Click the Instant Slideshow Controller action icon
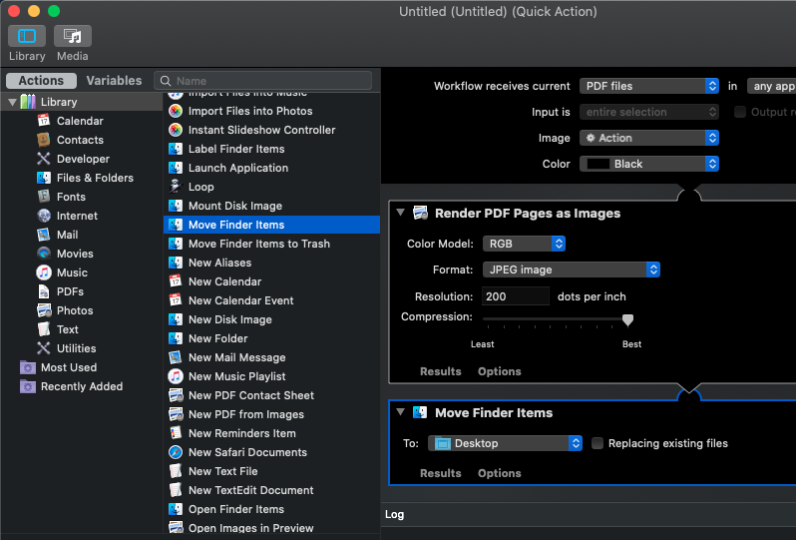796x540 pixels. click(176, 130)
